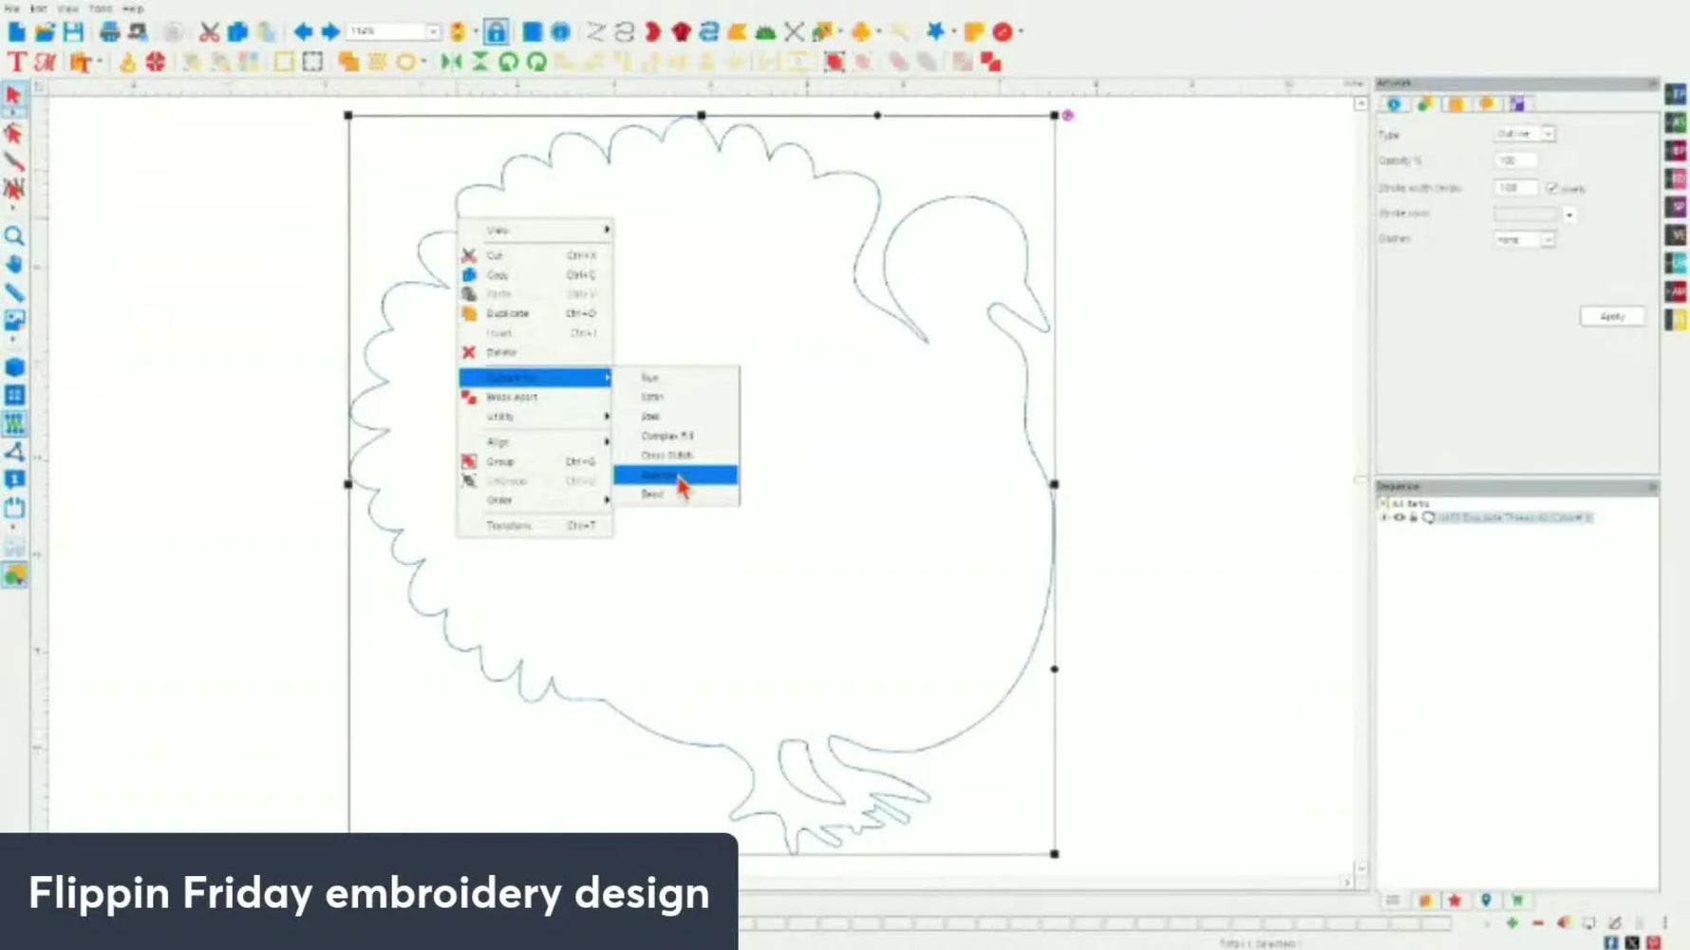Click the lock aspect ratio icon
This screenshot has height=950, width=1690.
pos(497,31)
